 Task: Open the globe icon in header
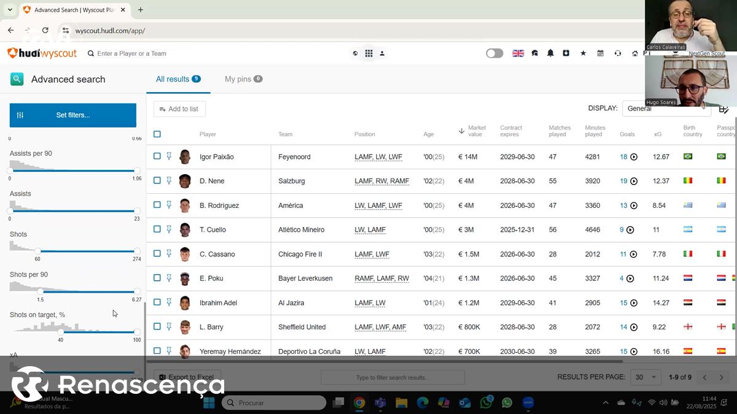click(x=355, y=53)
